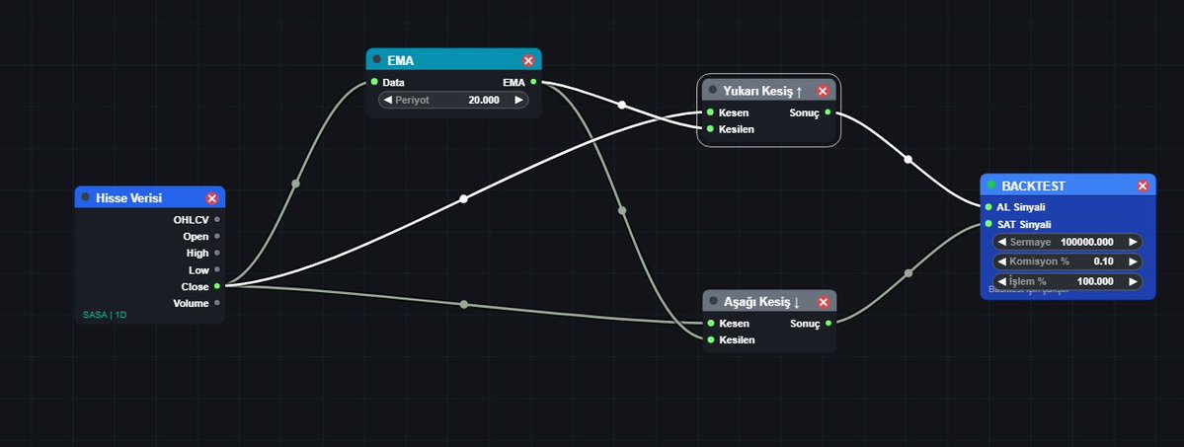Image resolution: width=1184 pixels, height=447 pixels.
Task: Select the EMA node title bar
Action: (454, 59)
